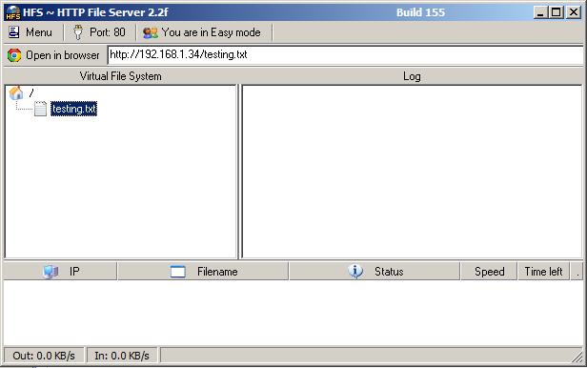Click Open in browser button

tap(53, 55)
